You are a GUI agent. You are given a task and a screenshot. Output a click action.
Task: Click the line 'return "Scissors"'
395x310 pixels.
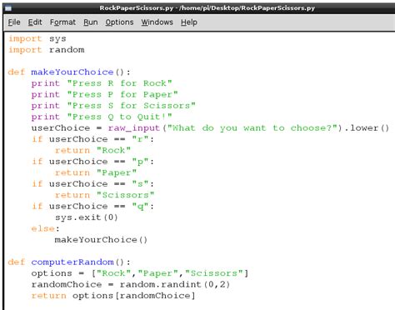(x=104, y=195)
